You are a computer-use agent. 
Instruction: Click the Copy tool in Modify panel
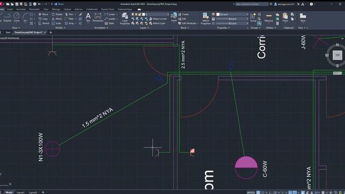coord(43,19)
